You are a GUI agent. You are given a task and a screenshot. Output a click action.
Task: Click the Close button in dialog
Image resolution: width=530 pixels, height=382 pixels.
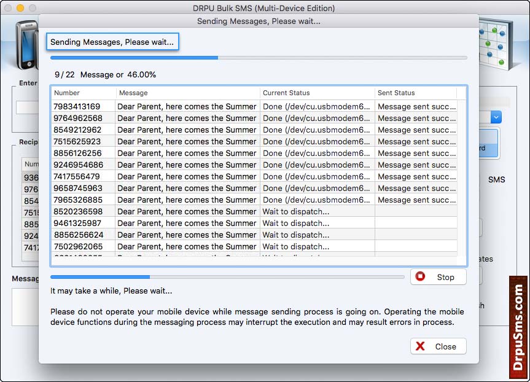(x=438, y=346)
